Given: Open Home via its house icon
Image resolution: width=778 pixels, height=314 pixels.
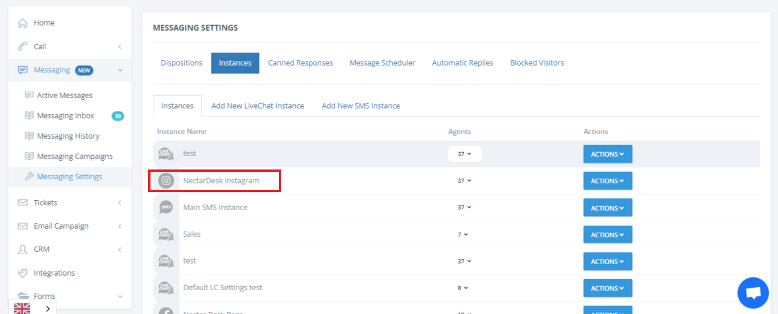Looking at the screenshot, I should (23, 23).
